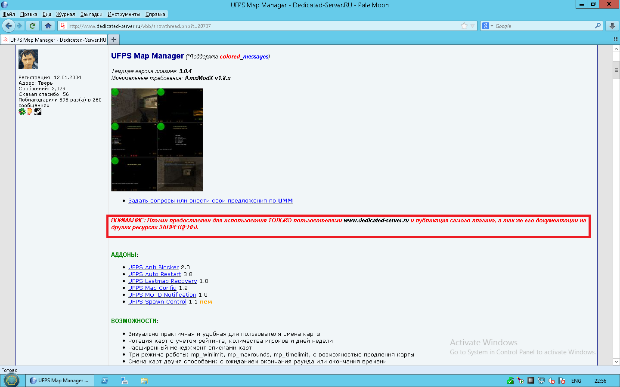Switch the ENG input language indicator
620x387 pixels.
[576, 381]
